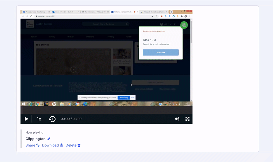This screenshot has height=162, width=273.
Task: Click the extensions puzzle icon in the recording
Action: [x=181, y=16]
